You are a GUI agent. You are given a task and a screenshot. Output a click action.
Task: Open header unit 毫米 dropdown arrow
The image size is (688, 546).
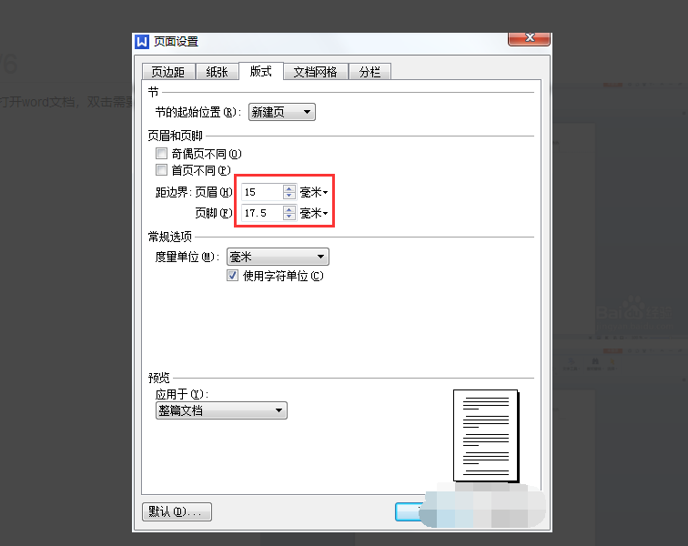tap(325, 192)
